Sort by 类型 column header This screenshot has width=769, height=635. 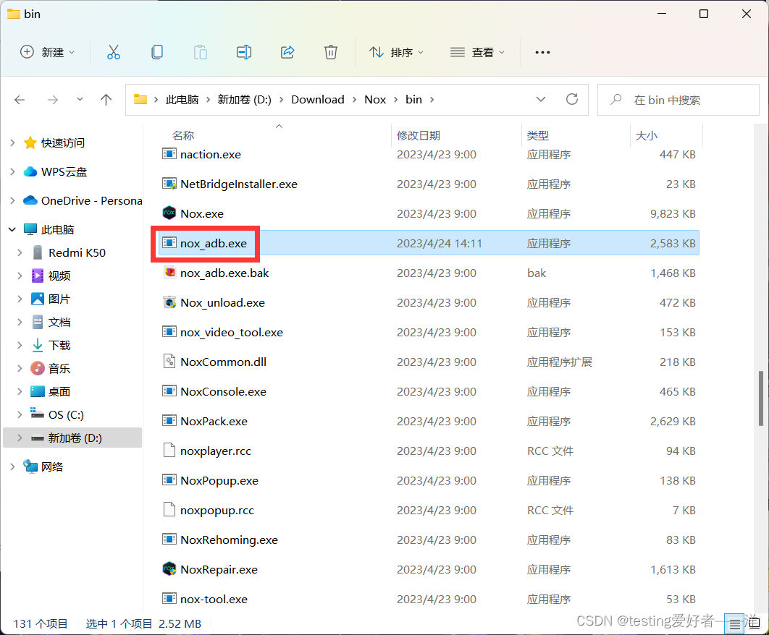tap(537, 136)
